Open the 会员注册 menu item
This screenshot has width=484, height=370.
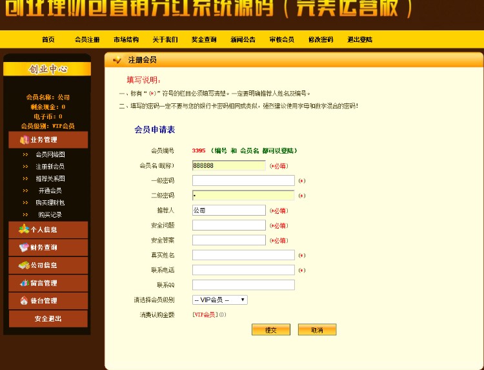pos(87,39)
